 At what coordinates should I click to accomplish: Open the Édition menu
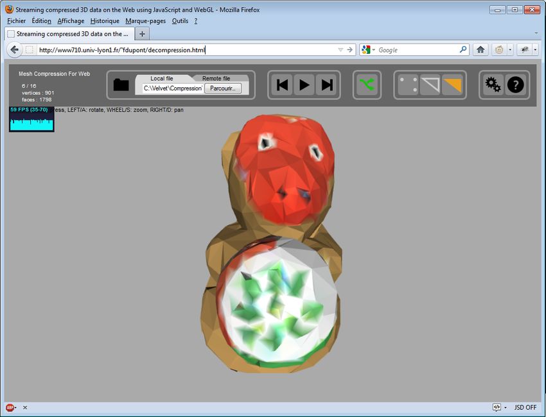click(42, 21)
